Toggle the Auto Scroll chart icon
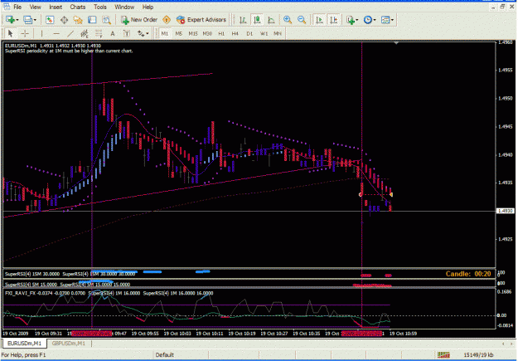 (x=319, y=20)
